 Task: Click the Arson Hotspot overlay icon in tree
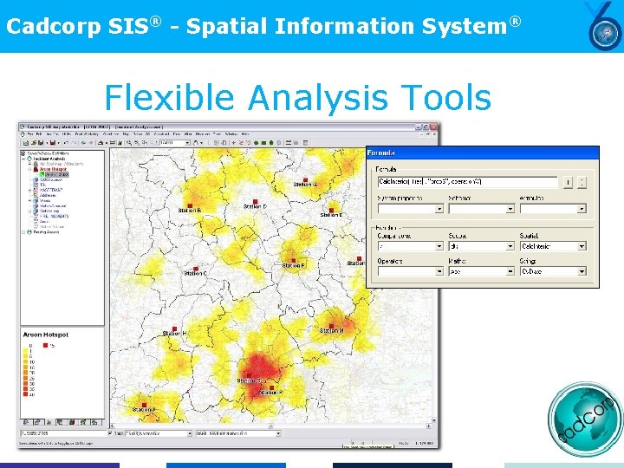(36, 169)
